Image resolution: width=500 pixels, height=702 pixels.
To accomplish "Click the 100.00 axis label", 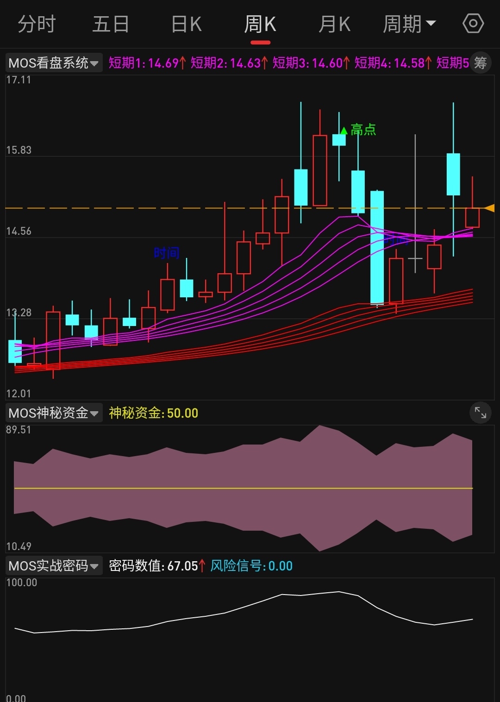I will [21, 583].
